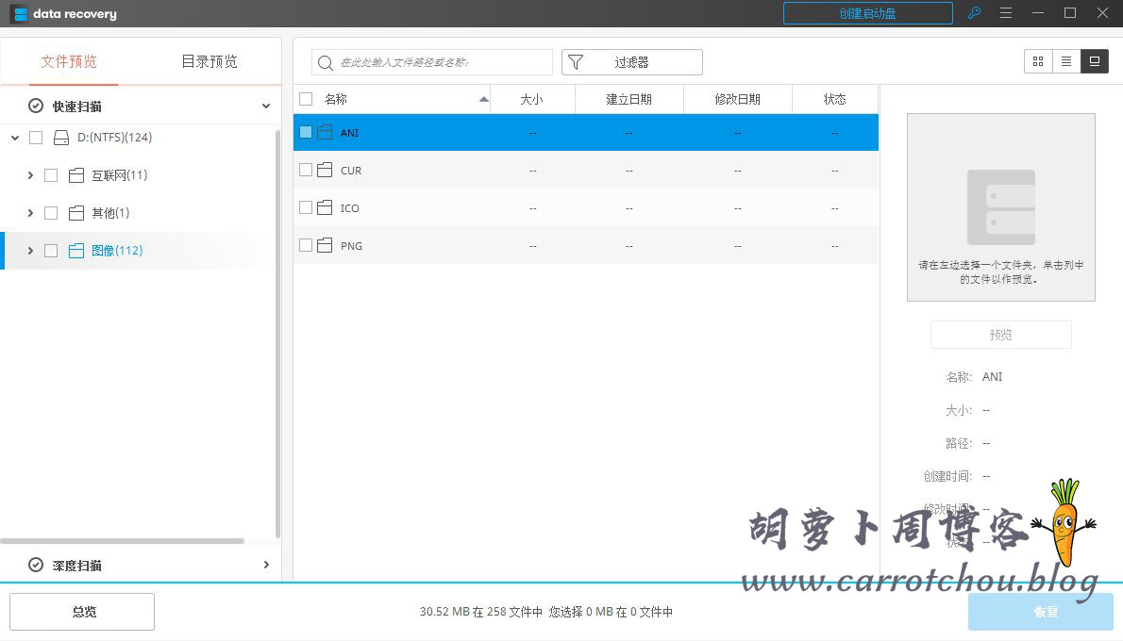Sort by name using the arrow
The width and height of the screenshot is (1123, 641).
tap(483, 99)
